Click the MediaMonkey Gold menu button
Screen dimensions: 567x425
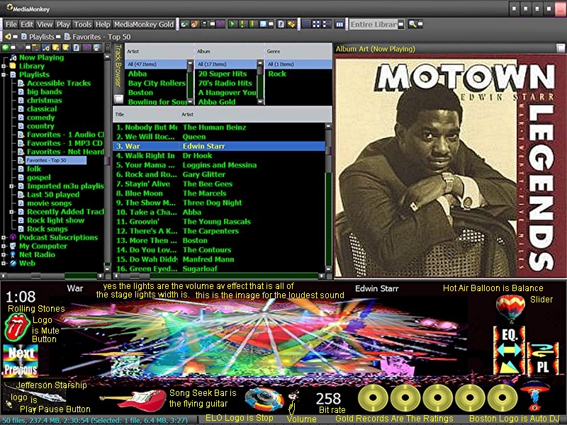[x=144, y=24]
